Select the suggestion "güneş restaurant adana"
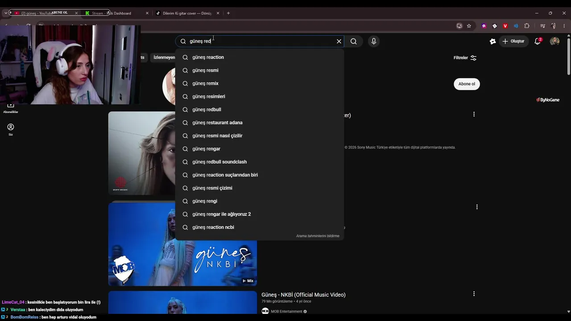 (x=260, y=123)
